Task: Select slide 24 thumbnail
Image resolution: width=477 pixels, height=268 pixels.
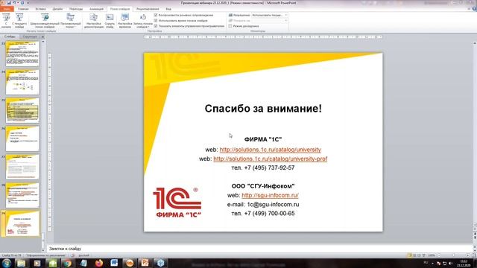Action: 22,83
